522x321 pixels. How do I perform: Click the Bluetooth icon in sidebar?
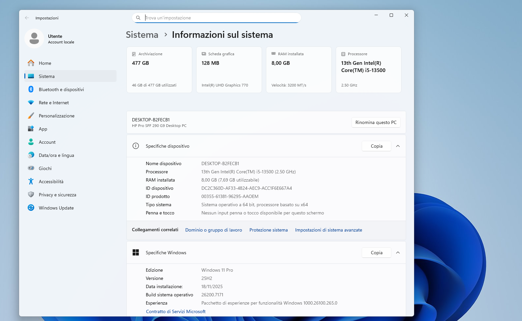click(31, 89)
